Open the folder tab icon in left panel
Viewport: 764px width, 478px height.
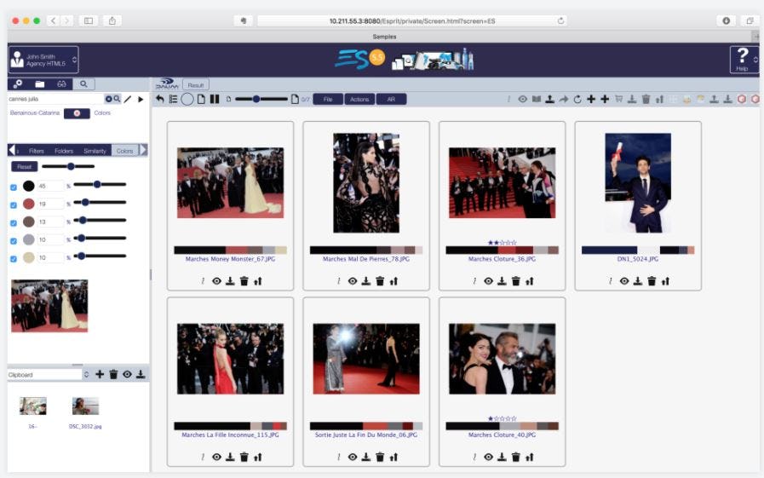pyautogui.click(x=40, y=84)
